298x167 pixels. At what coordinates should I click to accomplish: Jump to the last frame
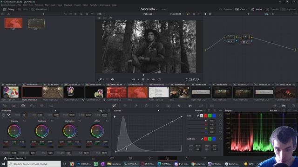[x=153, y=79]
